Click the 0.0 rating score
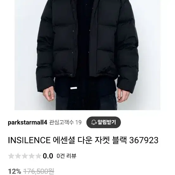Viewport: 175px width, 175px height. 48,156
